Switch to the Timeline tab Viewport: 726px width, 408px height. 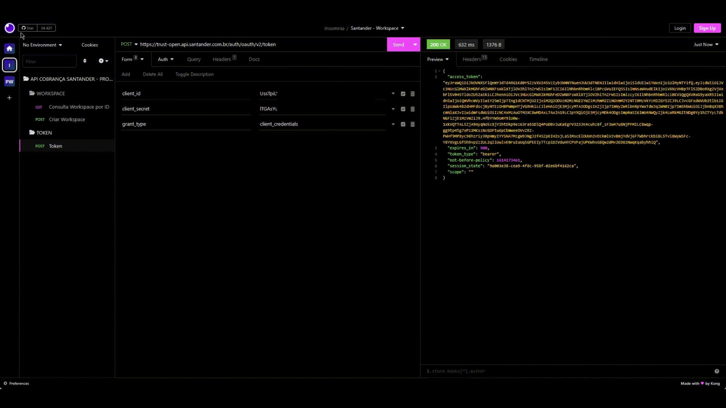(538, 59)
